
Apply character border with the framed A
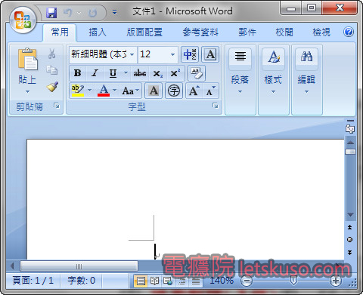(210, 54)
